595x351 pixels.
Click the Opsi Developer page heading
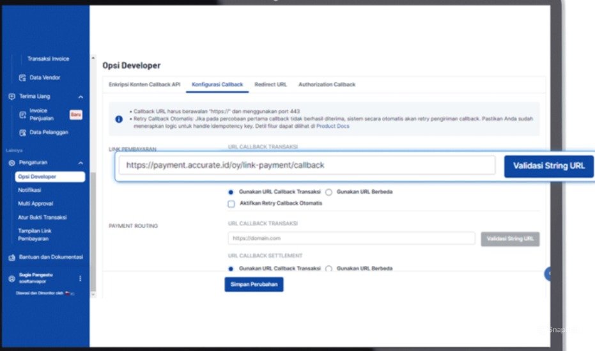131,66
